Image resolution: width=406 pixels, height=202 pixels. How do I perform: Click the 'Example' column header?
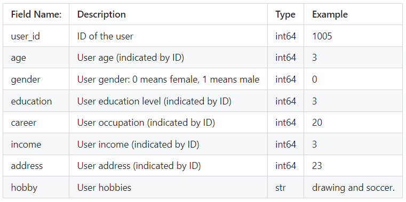(x=330, y=14)
